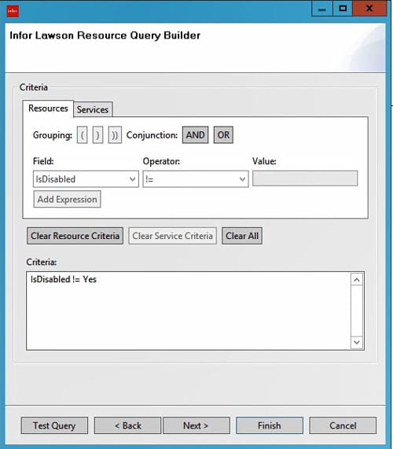Screen dimensions: 393x449
Task: Select the OR conjunction button
Action: click(223, 135)
